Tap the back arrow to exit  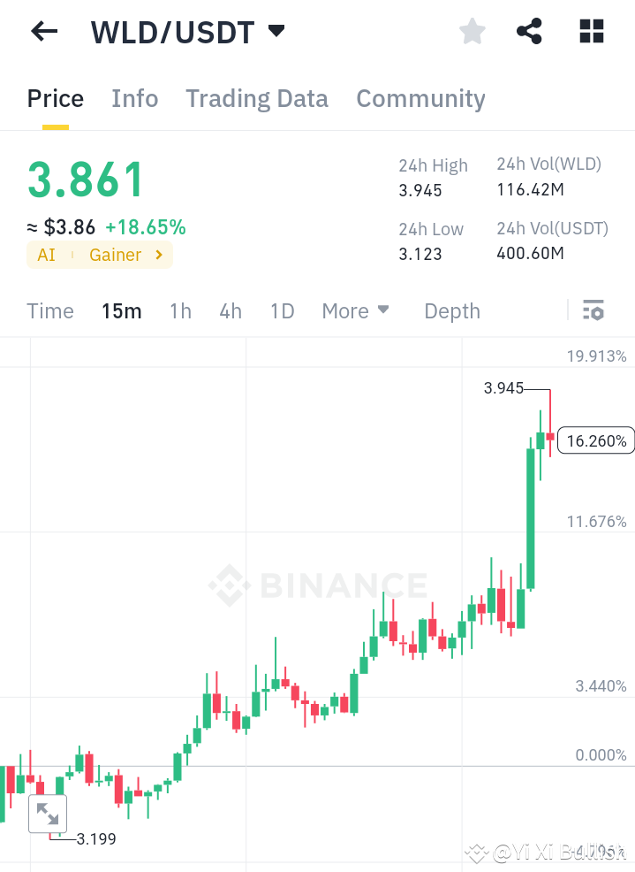click(42, 31)
